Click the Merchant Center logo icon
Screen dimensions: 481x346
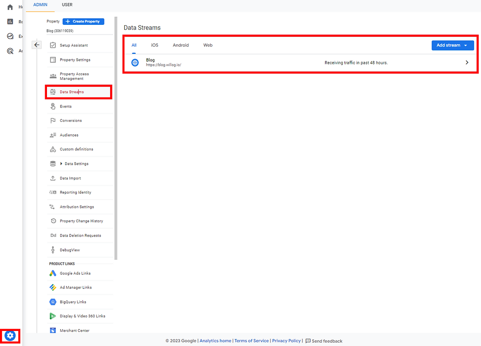pos(53,331)
